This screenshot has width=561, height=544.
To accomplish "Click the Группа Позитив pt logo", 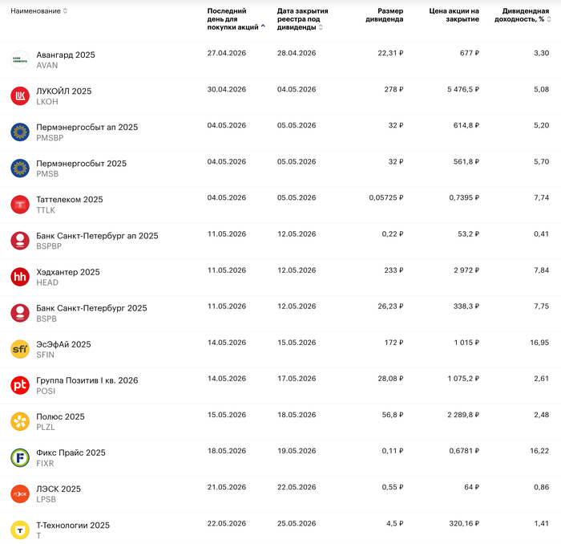I will tap(20, 385).
